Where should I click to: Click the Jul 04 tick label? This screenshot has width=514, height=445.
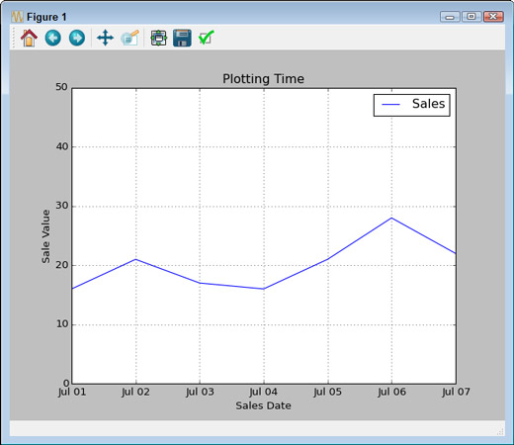pyautogui.click(x=263, y=392)
